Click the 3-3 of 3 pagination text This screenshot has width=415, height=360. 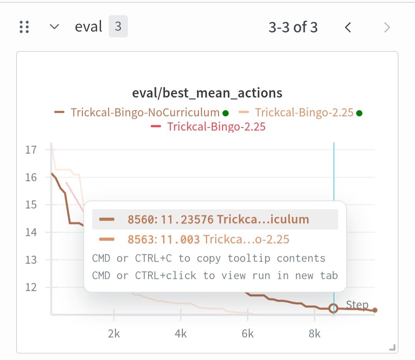[293, 27]
